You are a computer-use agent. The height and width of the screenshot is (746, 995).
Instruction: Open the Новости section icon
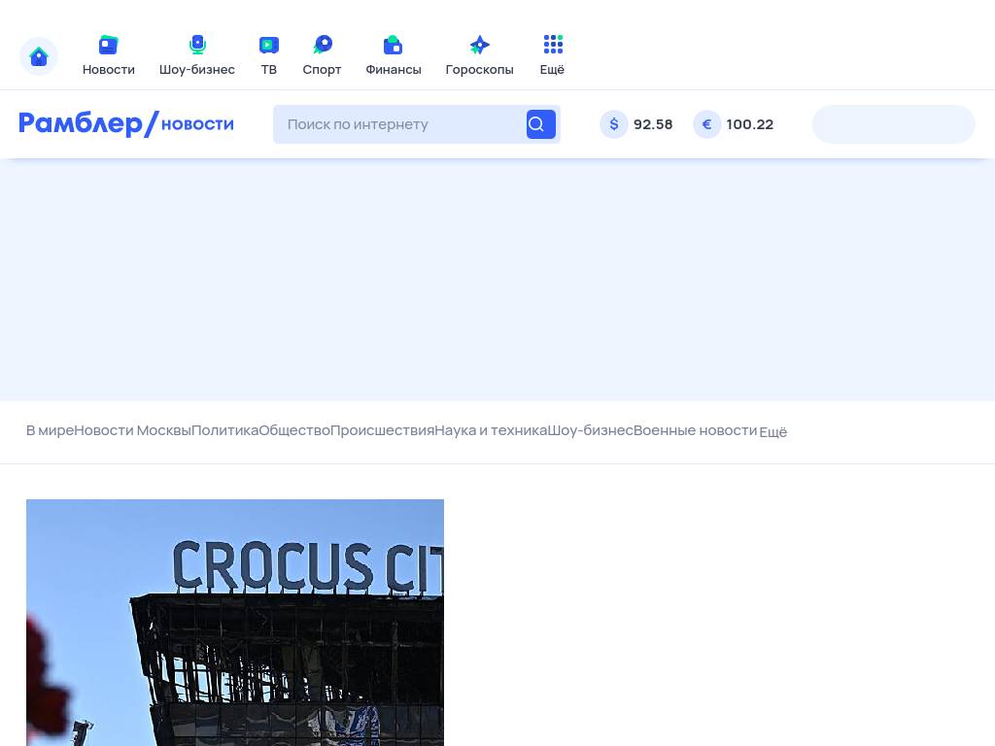pyautogui.click(x=109, y=46)
